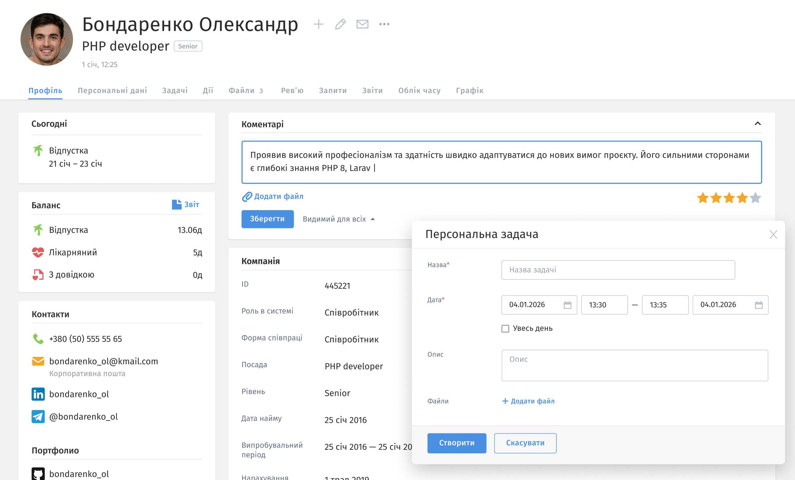
Task: Open calendar picker for end date
Action: pyautogui.click(x=759, y=305)
